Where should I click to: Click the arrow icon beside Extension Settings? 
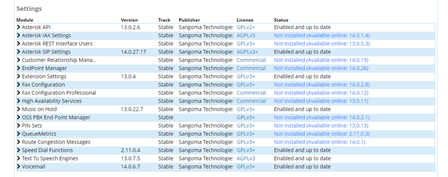[x=18, y=77]
